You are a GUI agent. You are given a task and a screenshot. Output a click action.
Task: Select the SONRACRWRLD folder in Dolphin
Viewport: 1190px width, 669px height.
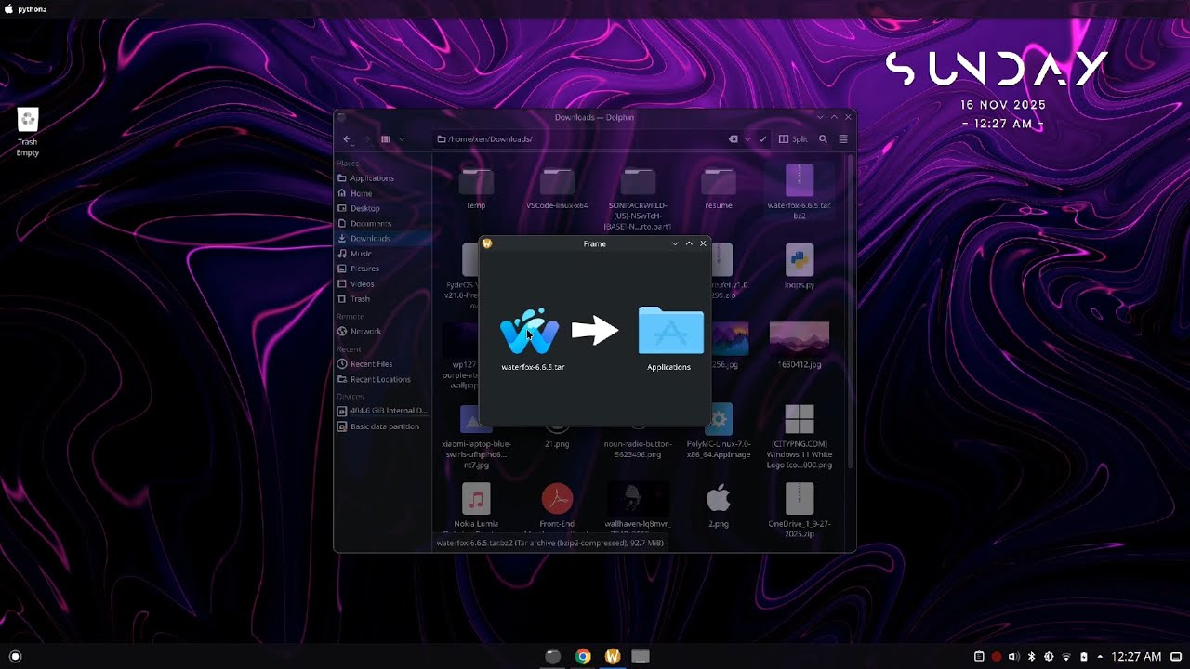638,197
